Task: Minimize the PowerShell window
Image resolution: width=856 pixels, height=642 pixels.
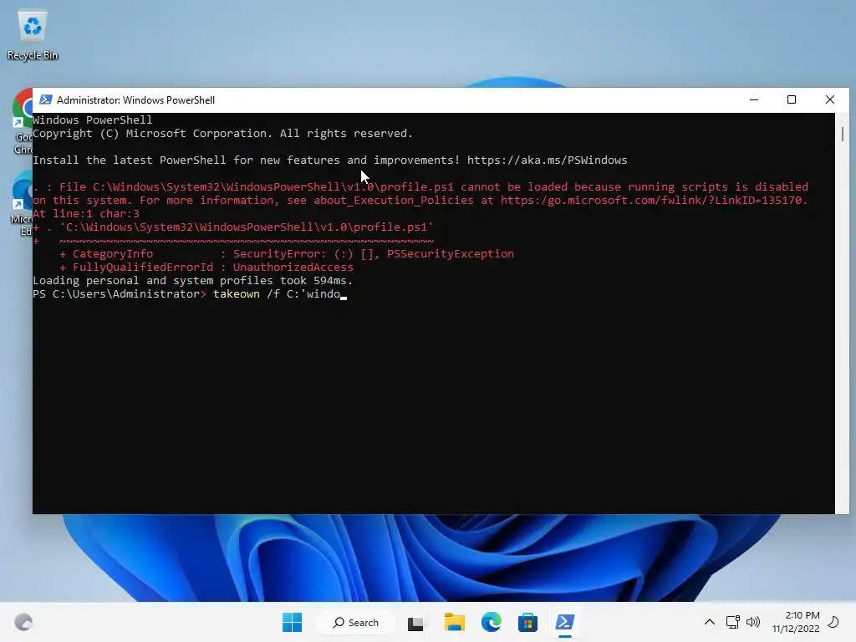Action: point(754,100)
